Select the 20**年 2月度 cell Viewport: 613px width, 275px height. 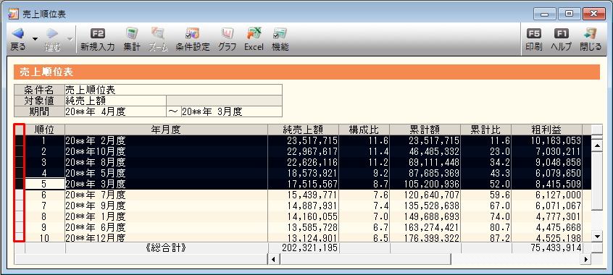tap(166, 140)
